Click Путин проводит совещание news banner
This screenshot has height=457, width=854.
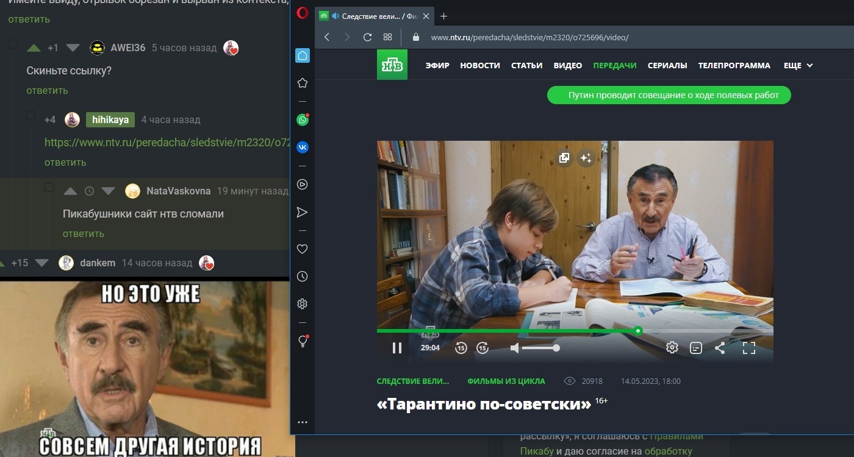tap(669, 95)
